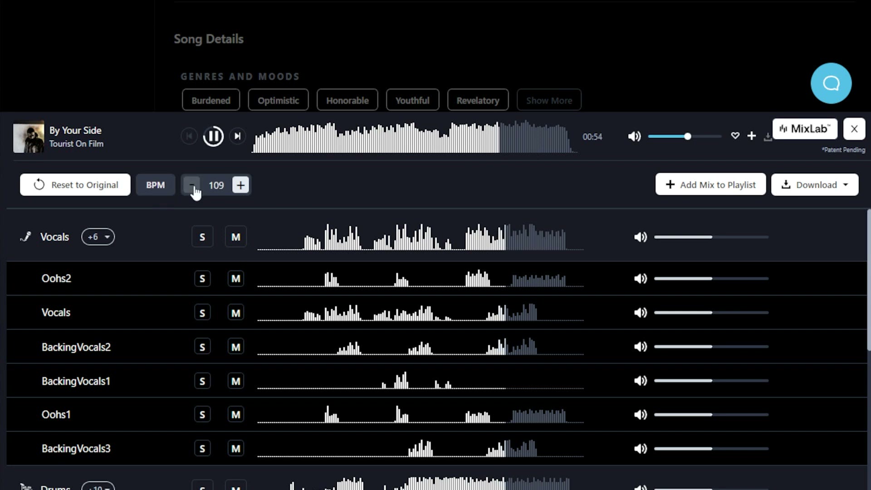Click the Oohs2 volume speaker icon
871x490 pixels.
click(x=640, y=279)
